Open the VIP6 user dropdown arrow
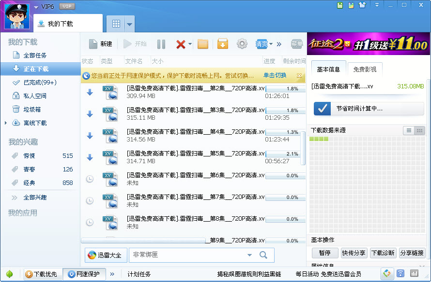The image size is (431, 282). click(36, 7)
